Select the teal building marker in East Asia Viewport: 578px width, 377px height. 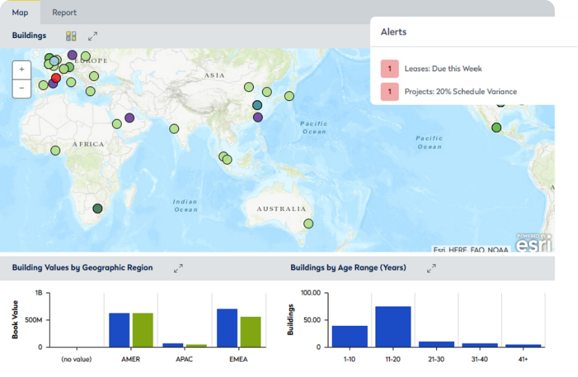point(257,105)
